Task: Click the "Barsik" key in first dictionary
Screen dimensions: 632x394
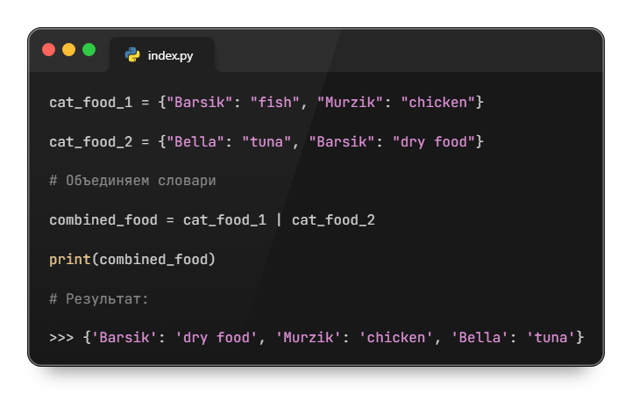Action: pyautogui.click(x=200, y=103)
